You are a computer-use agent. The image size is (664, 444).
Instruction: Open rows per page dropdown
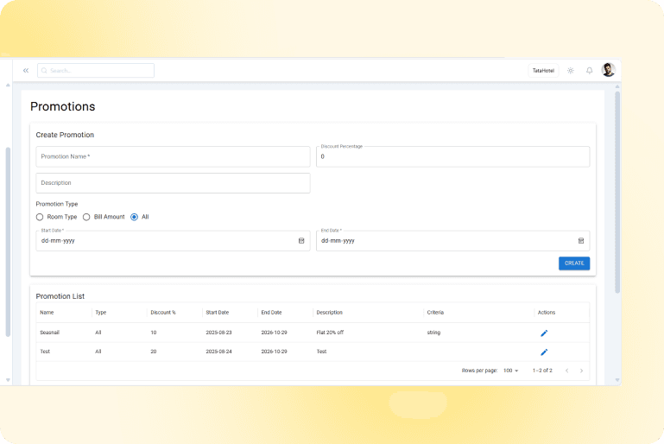tap(510, 371)
